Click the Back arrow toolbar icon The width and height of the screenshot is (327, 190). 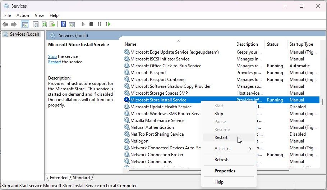point(5,24)
